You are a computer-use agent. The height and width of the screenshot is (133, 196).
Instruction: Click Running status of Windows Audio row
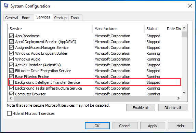pos(153,59)
